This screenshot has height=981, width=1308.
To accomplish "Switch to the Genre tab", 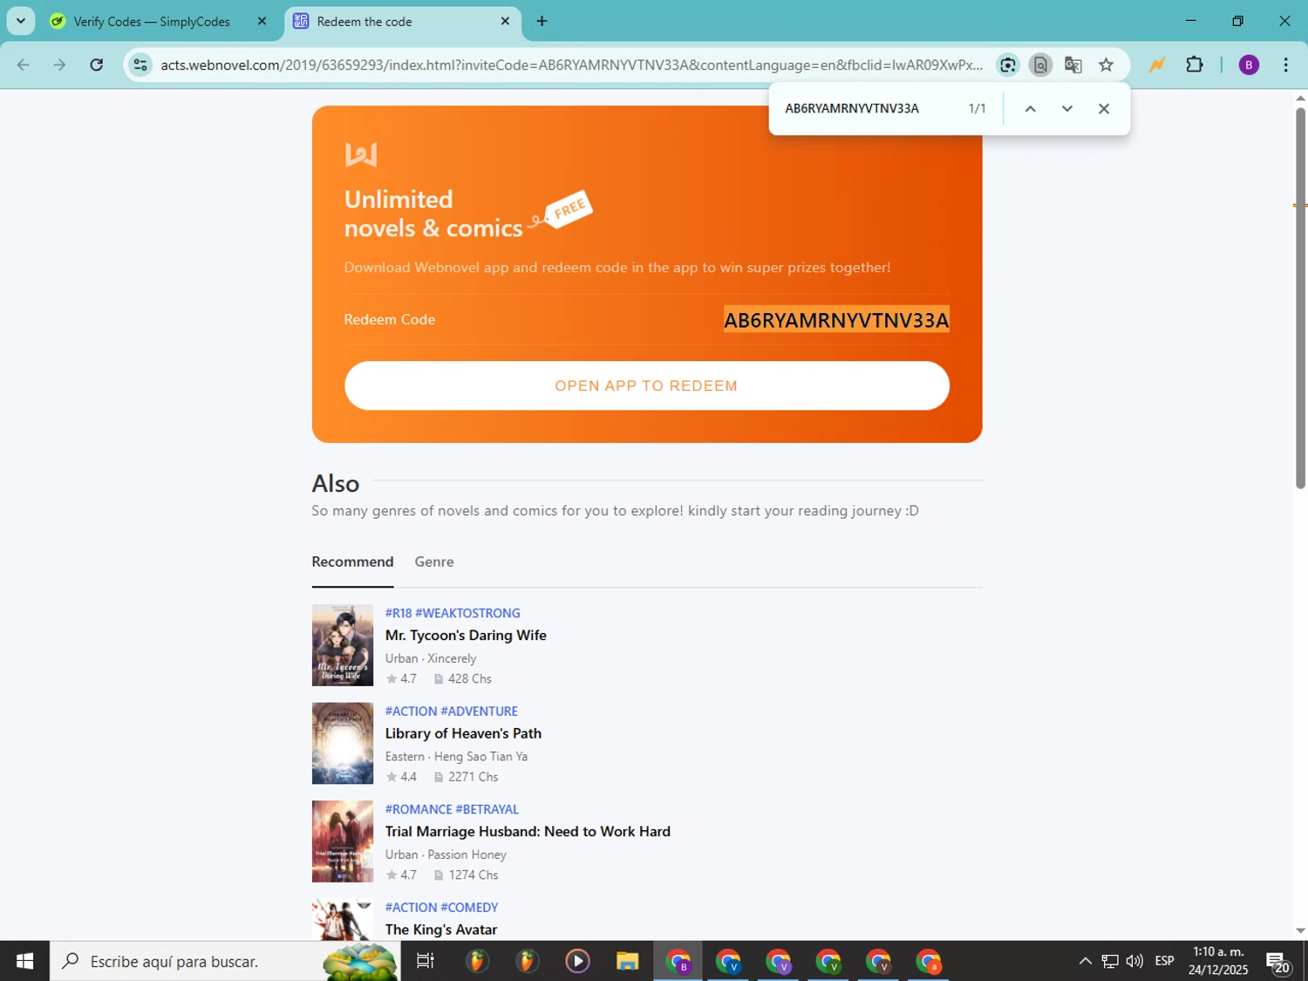I will tap(434, 562).
